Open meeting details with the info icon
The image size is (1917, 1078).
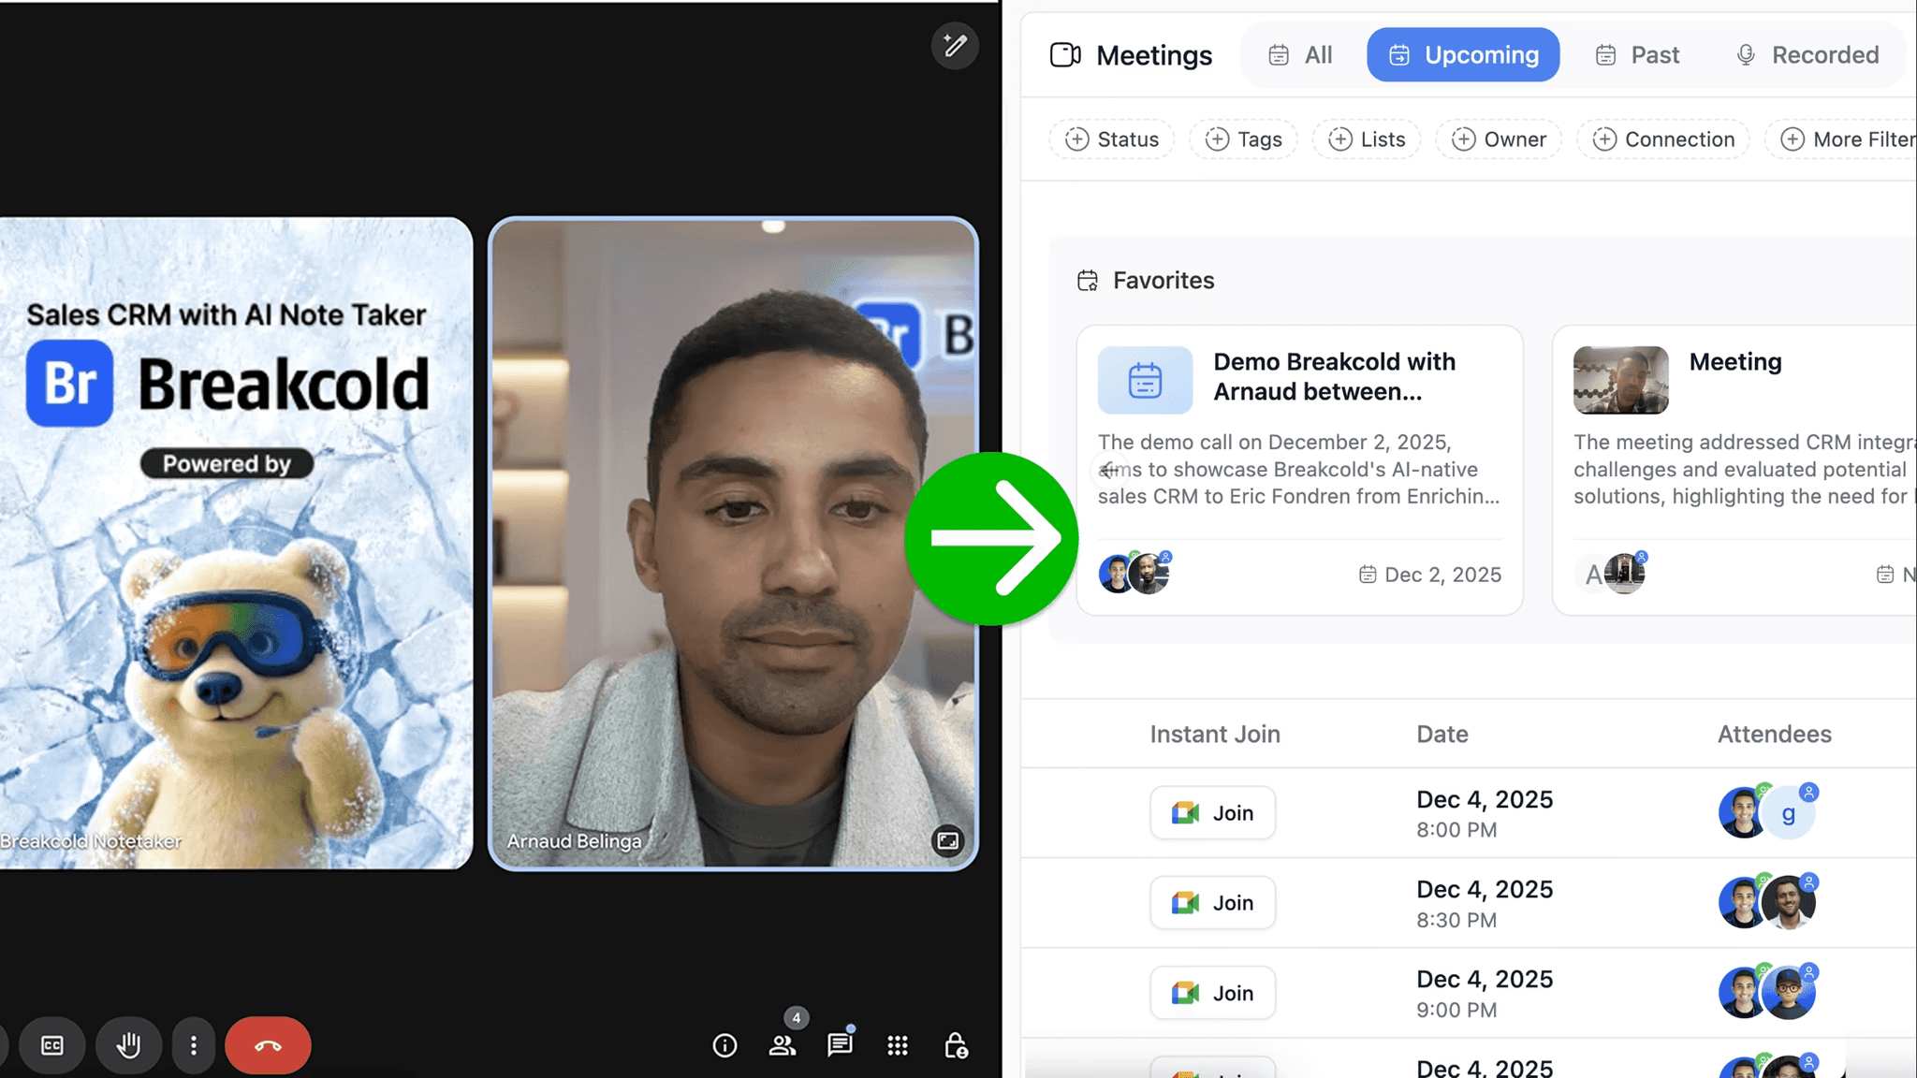coord(724,1045)
